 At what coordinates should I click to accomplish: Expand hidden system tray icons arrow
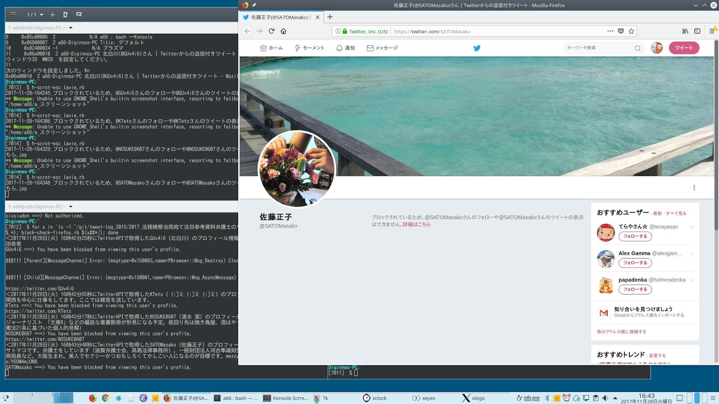coord(615,398)
